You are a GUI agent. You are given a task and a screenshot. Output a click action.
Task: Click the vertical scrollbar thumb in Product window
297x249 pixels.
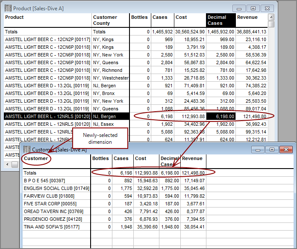click(271, 24)
